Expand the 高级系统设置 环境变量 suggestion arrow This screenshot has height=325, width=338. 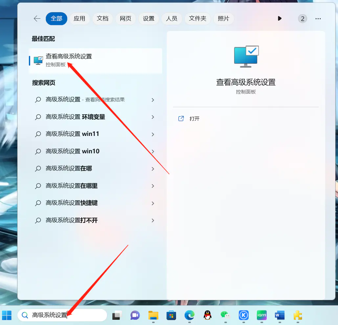[x=153, y=117]
